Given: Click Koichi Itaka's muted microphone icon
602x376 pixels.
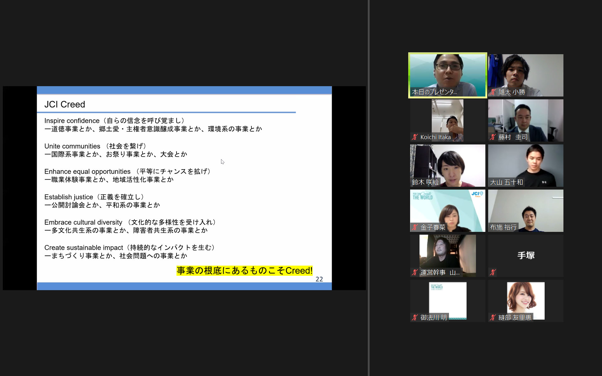Looking at the screenshot, I should (415, 137).
